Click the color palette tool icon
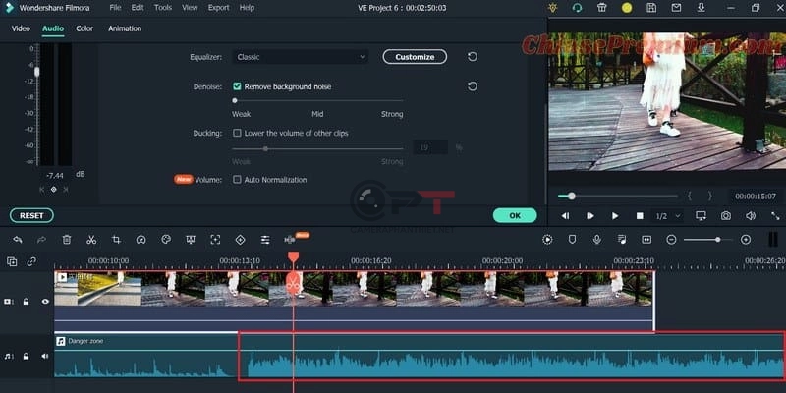Image resolution: width=786 pixels, height=393 pixels. 166,239
